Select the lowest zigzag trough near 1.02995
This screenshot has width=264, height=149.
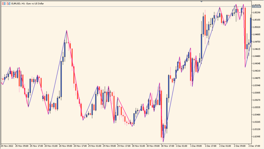pos(163,141)
